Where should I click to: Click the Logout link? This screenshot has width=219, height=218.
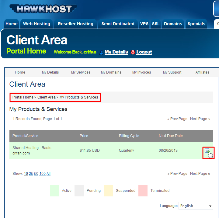[144, 52]
